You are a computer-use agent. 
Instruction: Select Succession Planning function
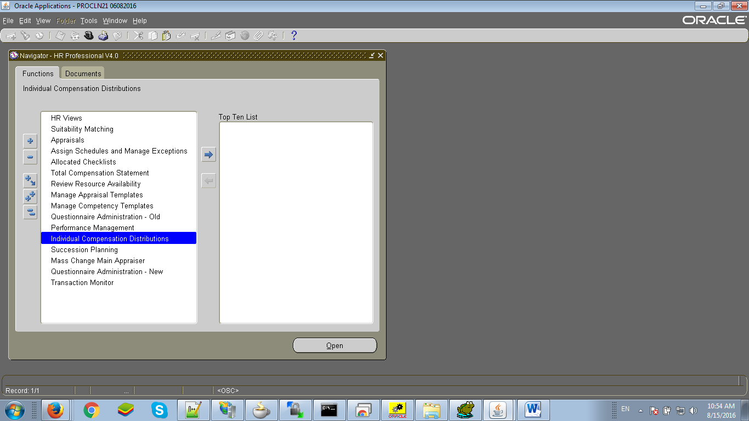84,249
